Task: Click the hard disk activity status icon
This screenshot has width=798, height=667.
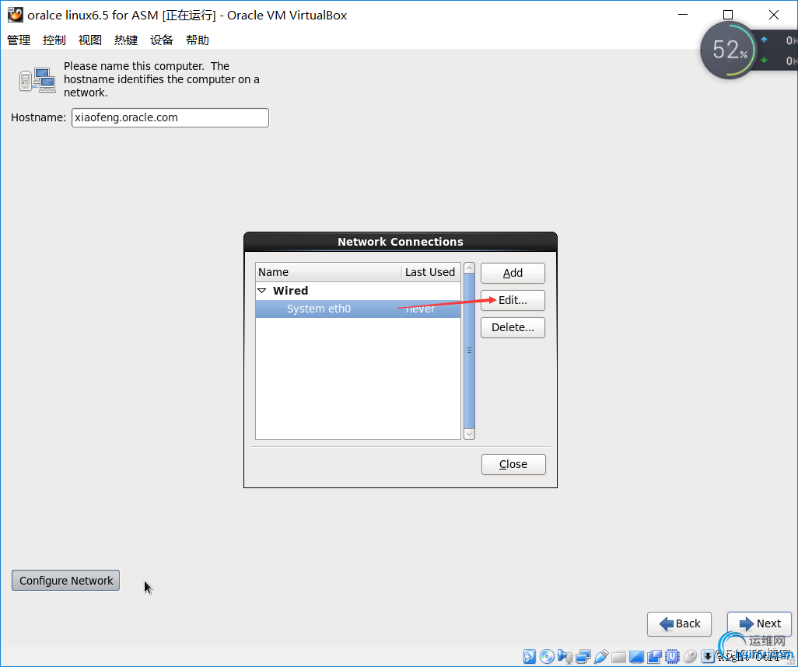Action: pos(530,656)
